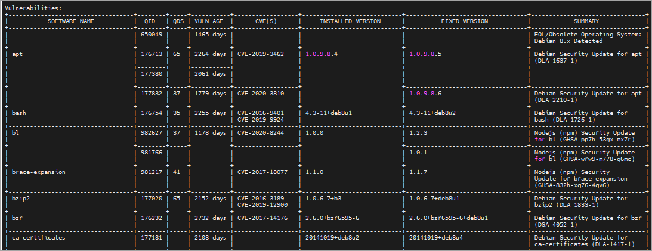Click CVE-2016-9401

point(261,113)
